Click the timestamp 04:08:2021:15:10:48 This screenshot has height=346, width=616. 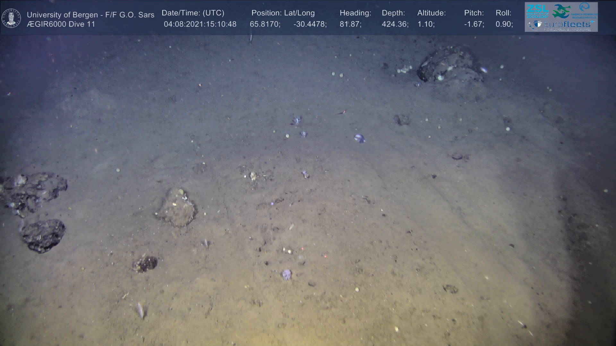click(x=200, y=24)
